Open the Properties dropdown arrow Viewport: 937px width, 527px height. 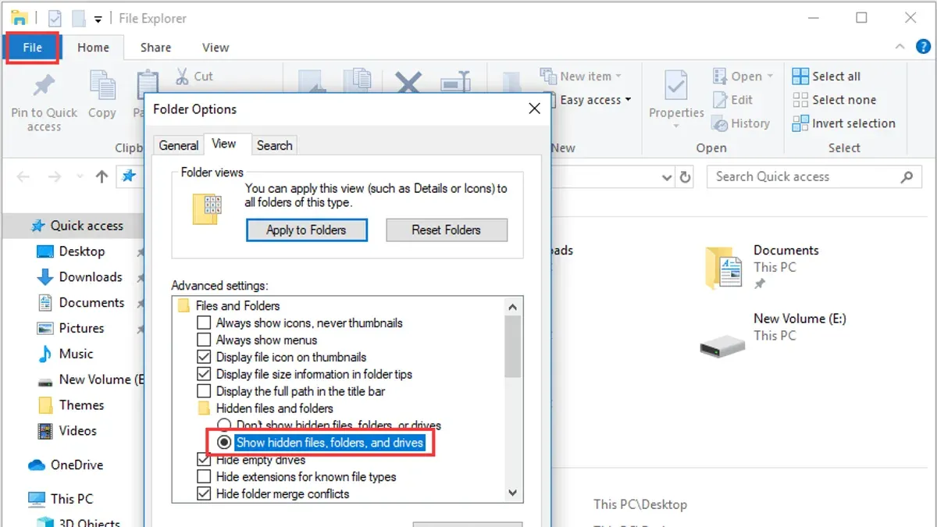coord(676,127)
